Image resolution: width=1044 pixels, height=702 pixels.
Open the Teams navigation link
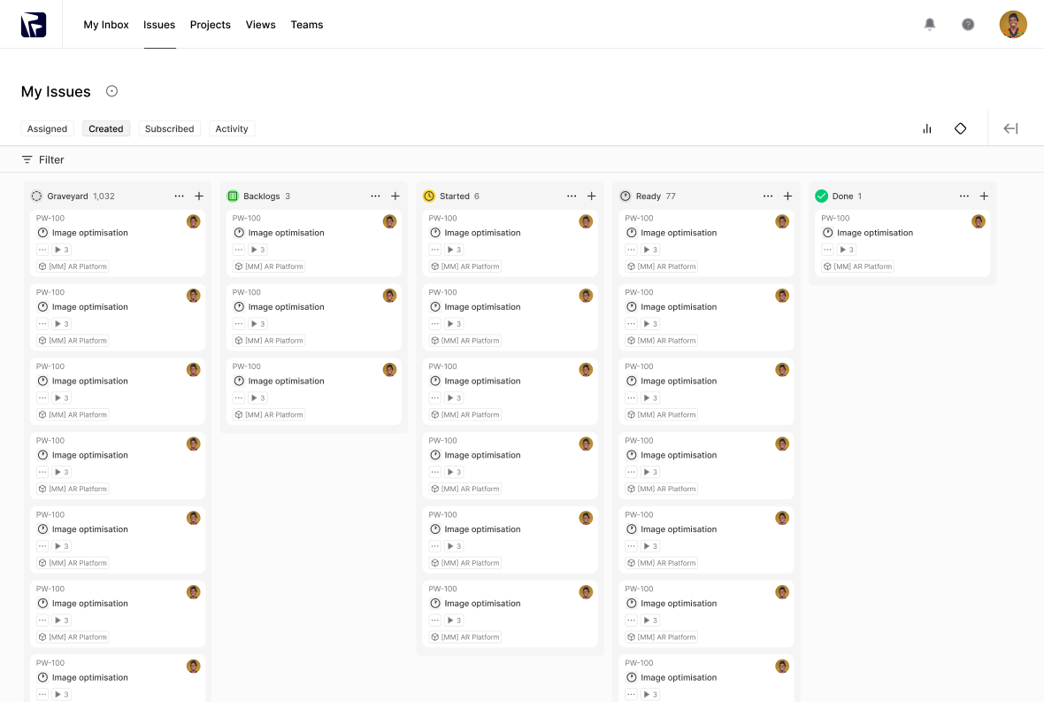[307, 25]
